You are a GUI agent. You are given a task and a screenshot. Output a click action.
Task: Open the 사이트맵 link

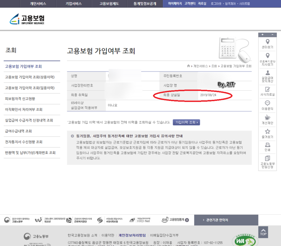(x=245, y=4)
